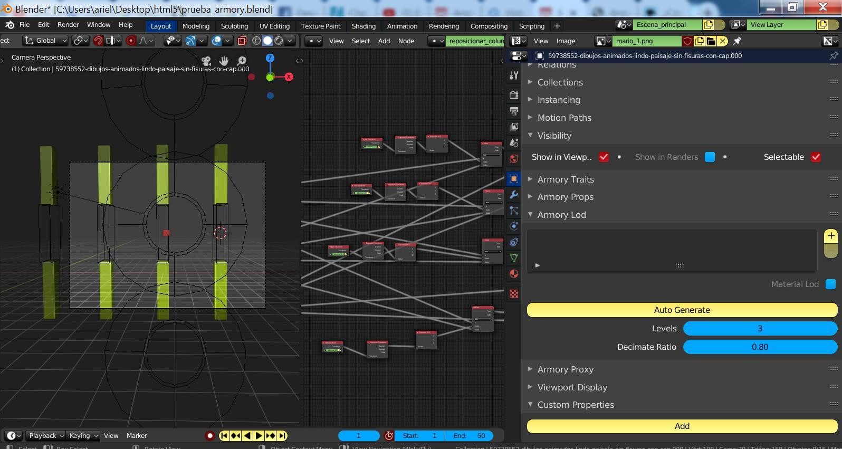Screen dimensions: 842x449
Task: Click the pan hand icon in viewport
Action: 224,61
